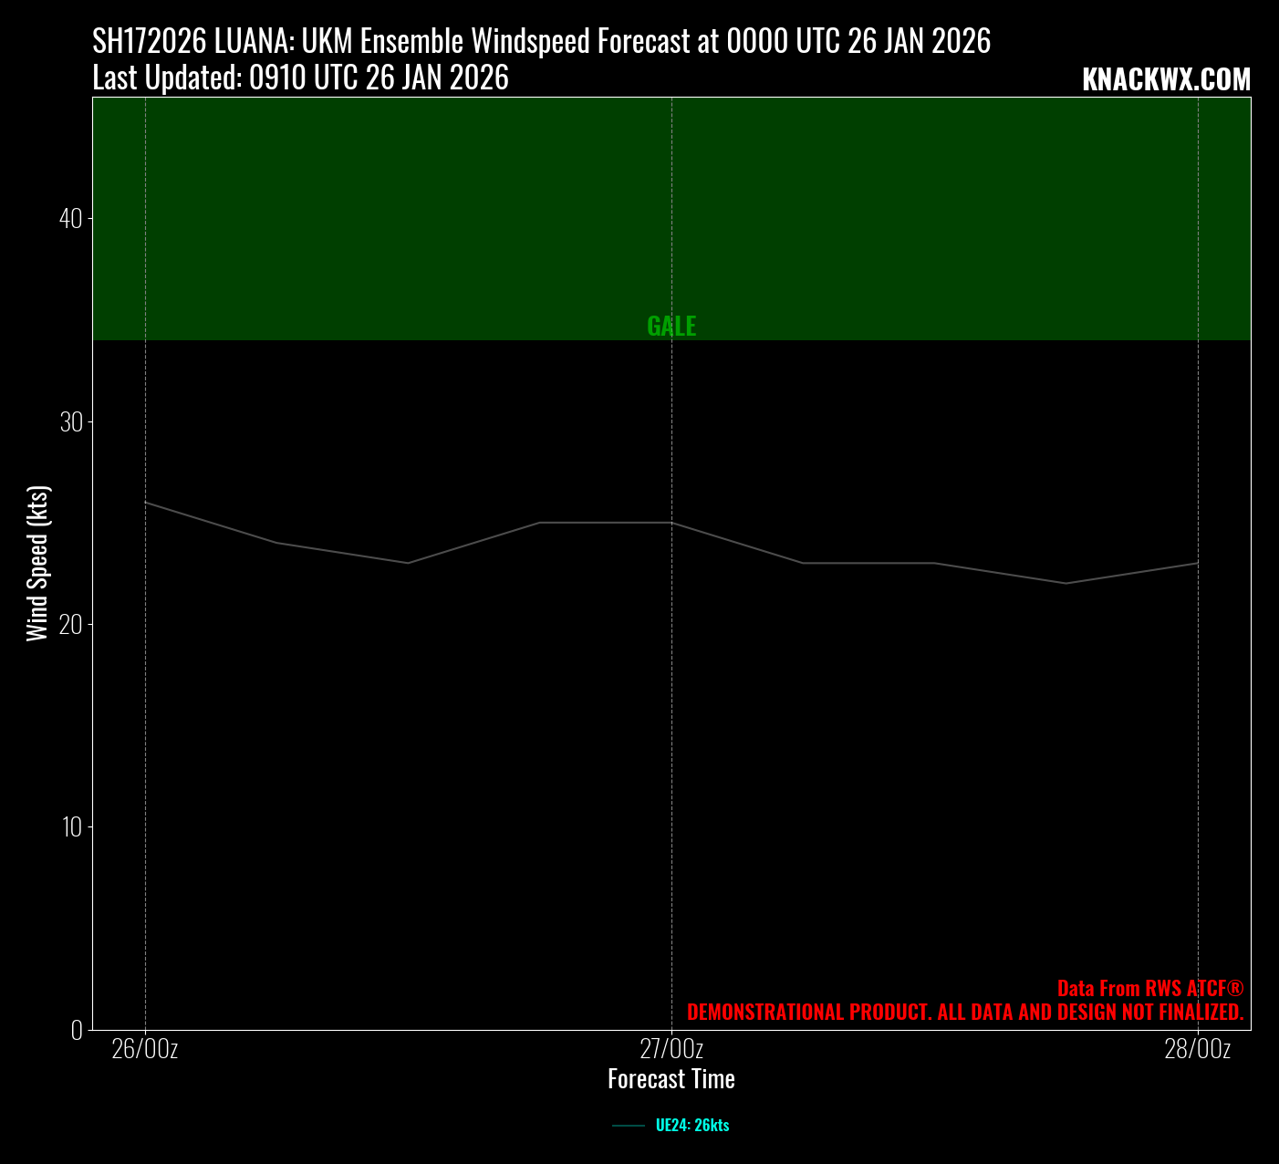Viewport: 1279px width, 1164px height.
Task: Click the wind line's starting point at 26/00z
Action: click(x=146, y=503)
